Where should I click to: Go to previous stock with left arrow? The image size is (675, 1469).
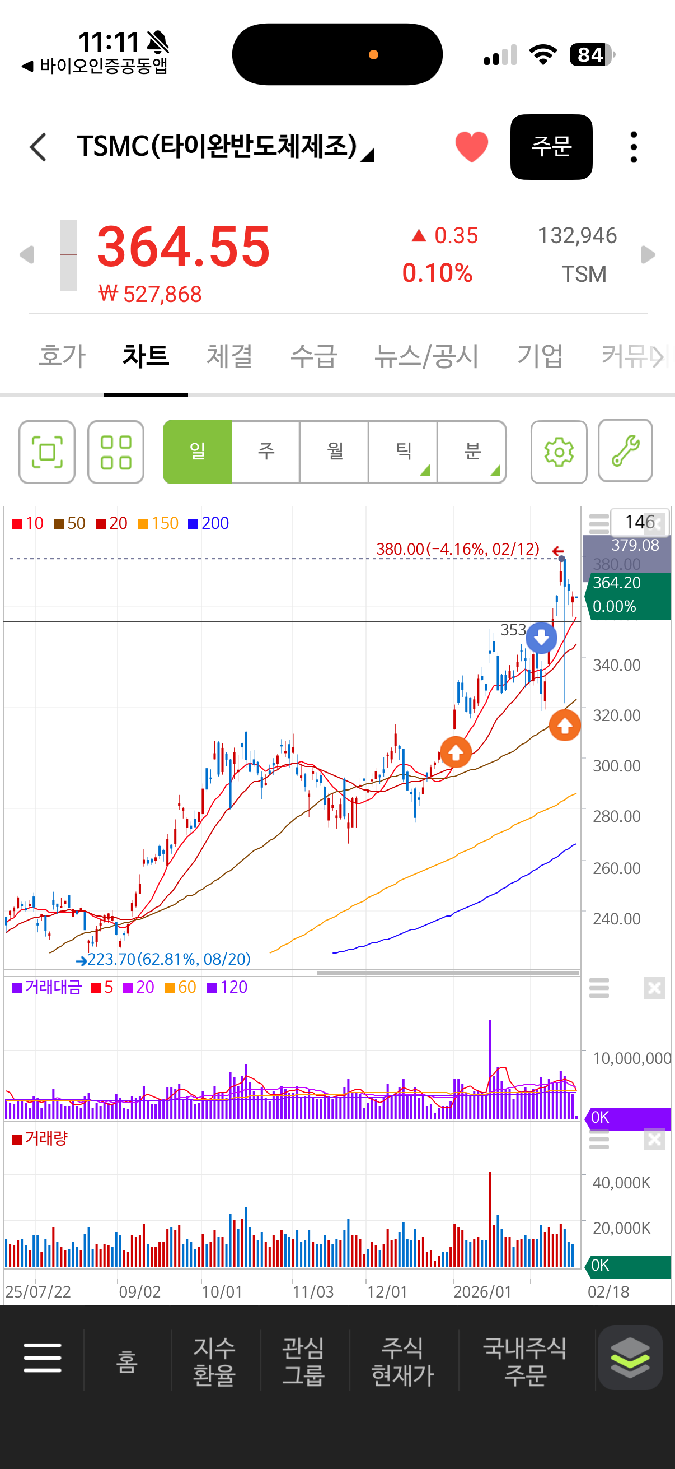click(x=27, y=254)
